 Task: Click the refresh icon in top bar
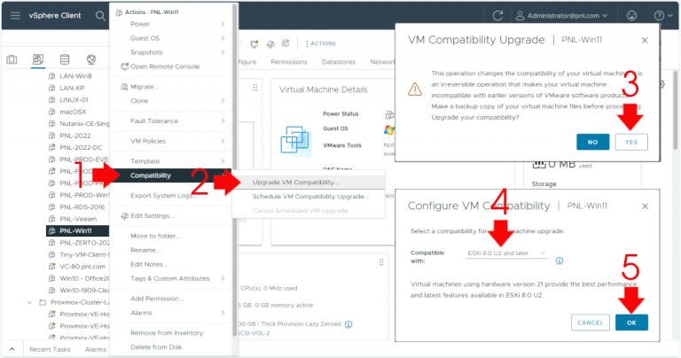click(x=498, y=15)
